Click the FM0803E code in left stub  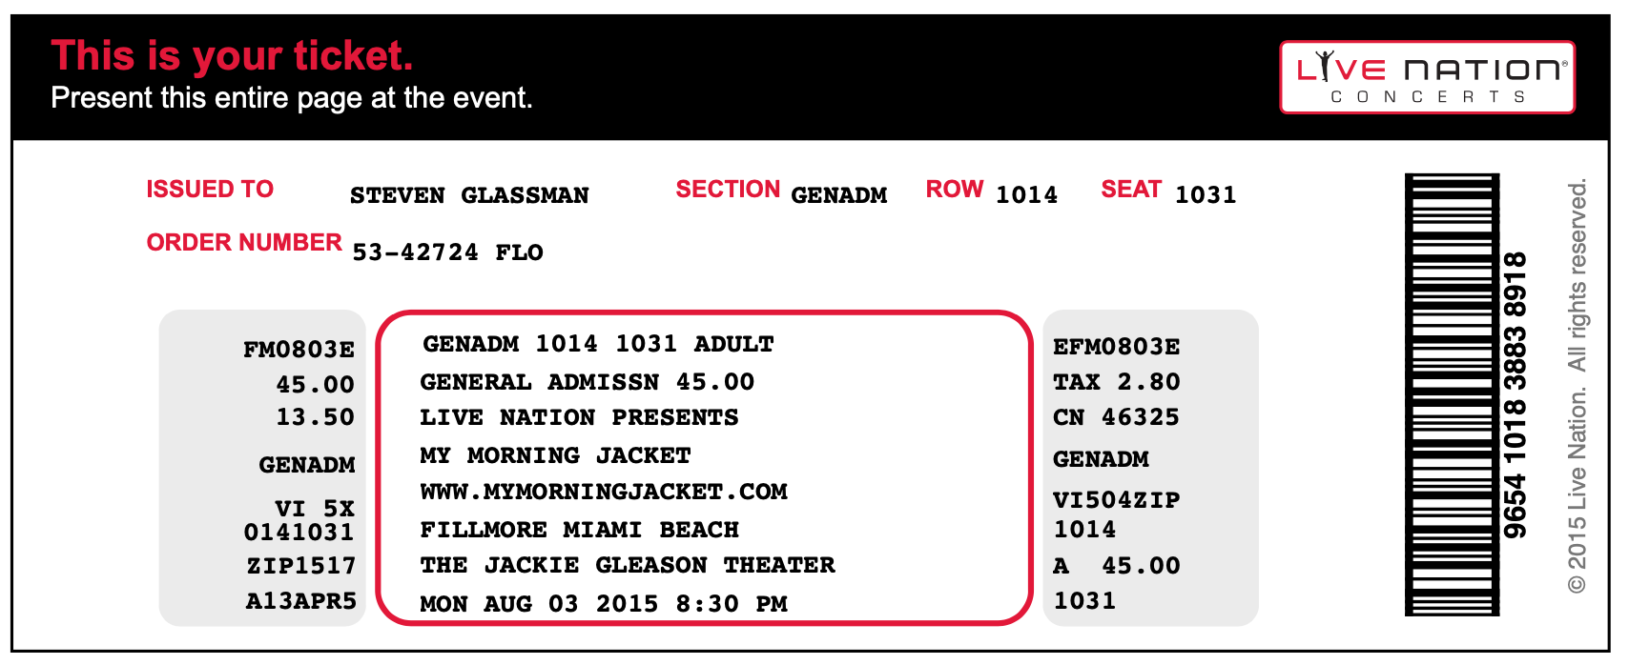tap(299, 350)
